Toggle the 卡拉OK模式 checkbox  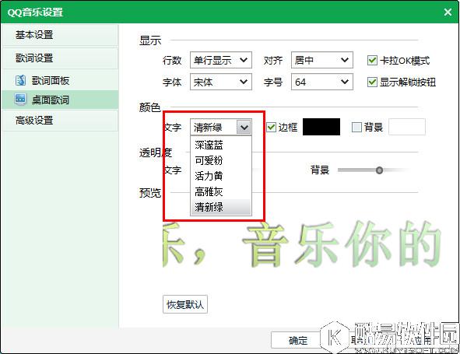[x=372, y=61]
